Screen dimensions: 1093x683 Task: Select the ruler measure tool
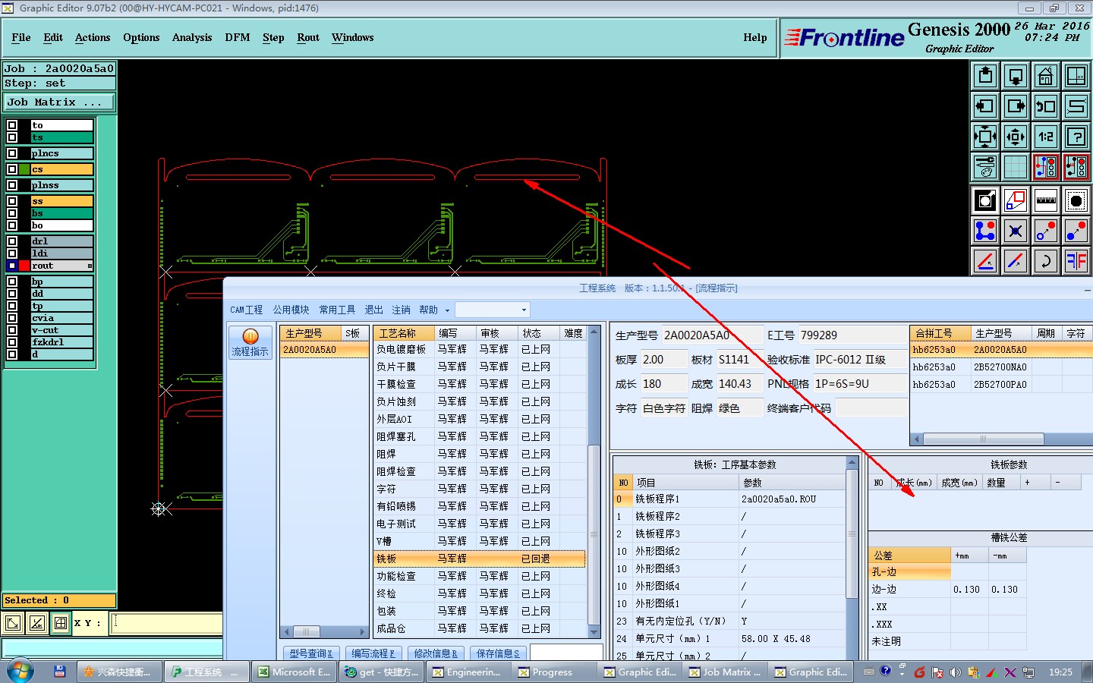click(1046, 200)
